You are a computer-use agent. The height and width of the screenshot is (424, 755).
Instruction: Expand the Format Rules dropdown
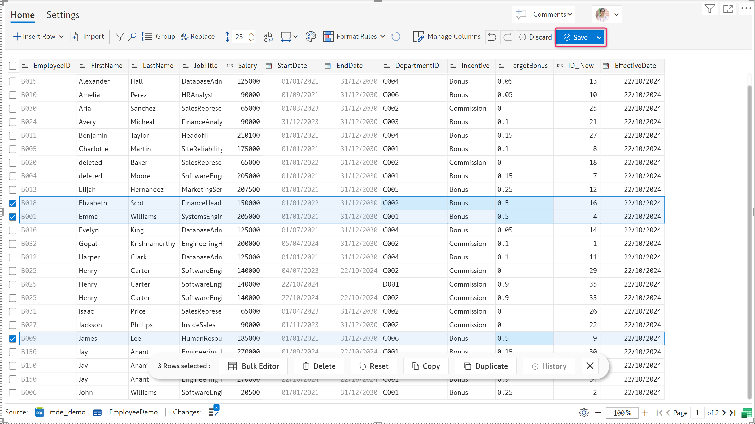(x=382, y=37)
